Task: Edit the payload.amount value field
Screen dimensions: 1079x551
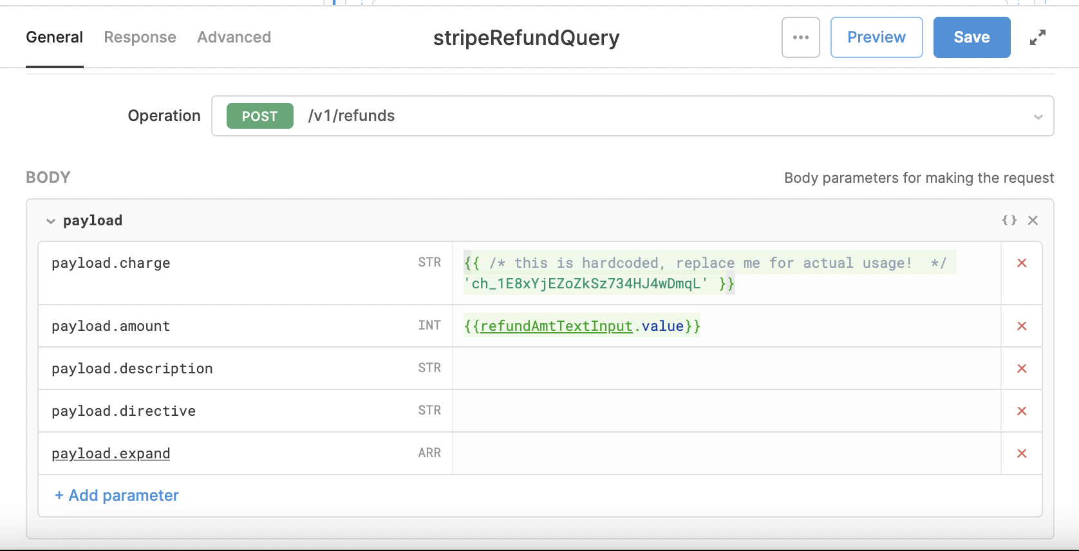Action: coord(726,326)
